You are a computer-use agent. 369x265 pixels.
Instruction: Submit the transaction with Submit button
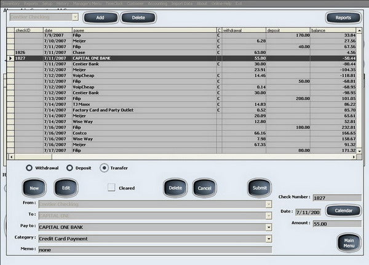point(260,188)
